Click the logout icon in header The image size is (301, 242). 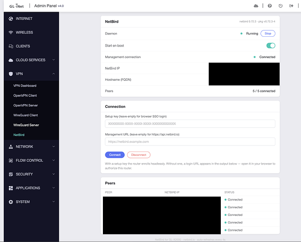(291, 6)
